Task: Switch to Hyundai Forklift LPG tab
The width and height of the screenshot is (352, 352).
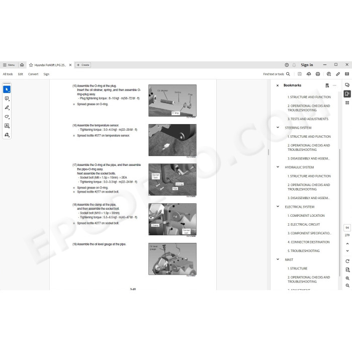Action: (x=50, y=65)
